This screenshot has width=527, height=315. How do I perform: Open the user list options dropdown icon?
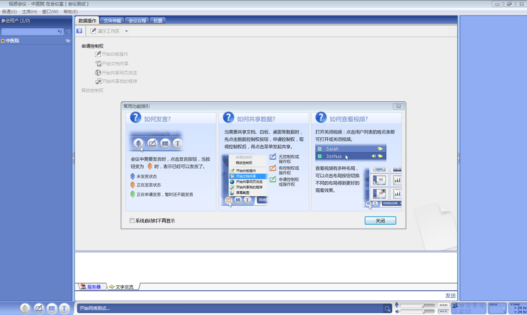68,32
